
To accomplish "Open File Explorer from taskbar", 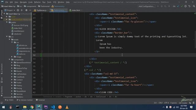I will pyautogui.click(x=25, y=107).
